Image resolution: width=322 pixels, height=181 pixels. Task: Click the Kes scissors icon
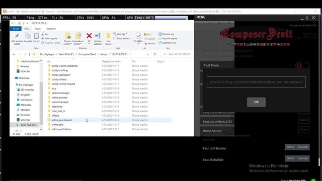coord(43,34)
